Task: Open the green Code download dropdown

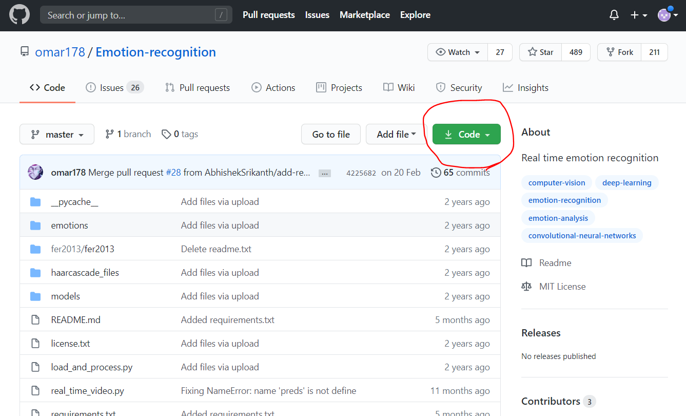Action: pos(466,134)
